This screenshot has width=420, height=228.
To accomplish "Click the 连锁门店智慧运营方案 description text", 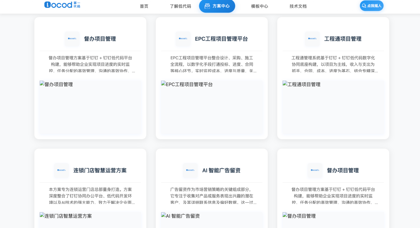I will click(90, 196).
